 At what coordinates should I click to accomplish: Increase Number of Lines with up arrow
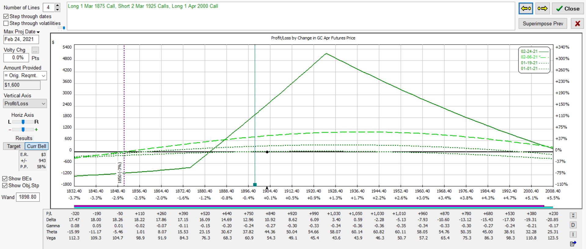click(57, 5)
